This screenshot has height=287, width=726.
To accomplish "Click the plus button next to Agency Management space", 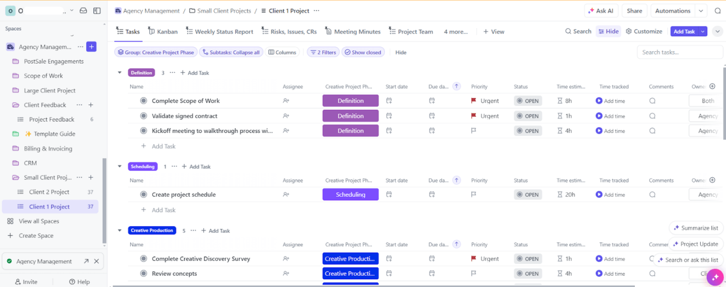I will (91, 47).
